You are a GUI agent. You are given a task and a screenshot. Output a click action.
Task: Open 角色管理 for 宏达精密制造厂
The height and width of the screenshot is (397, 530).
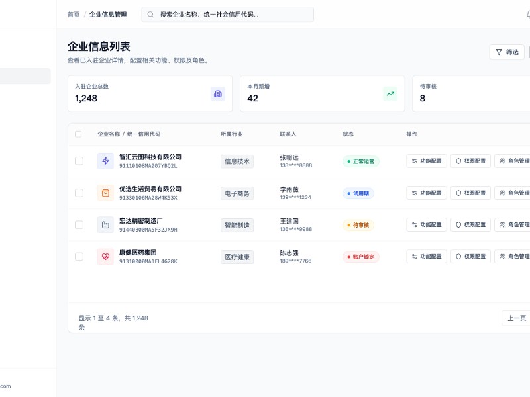tap(513, 225)
